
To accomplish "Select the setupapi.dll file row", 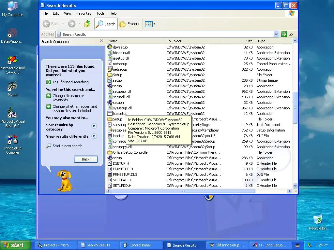I will tap(199, 91).
